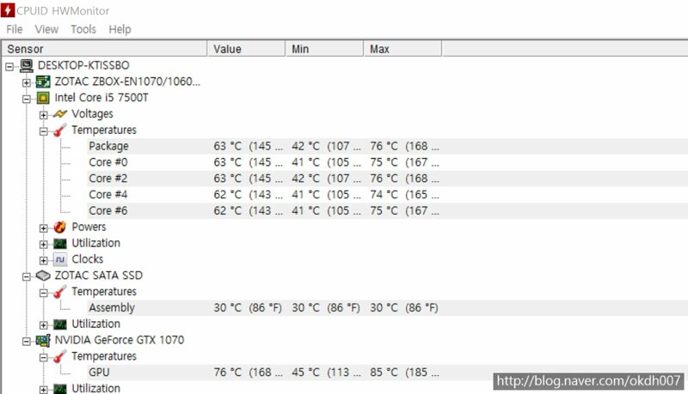The width and height of the screenshot is (688, 394).
Task: Click the Min column header
Action: click(324, 49)
